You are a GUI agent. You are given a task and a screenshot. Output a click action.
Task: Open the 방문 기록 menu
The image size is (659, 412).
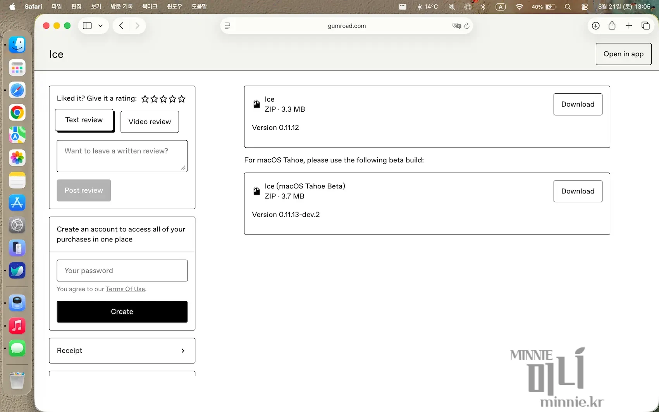click(x=122, y=7)
